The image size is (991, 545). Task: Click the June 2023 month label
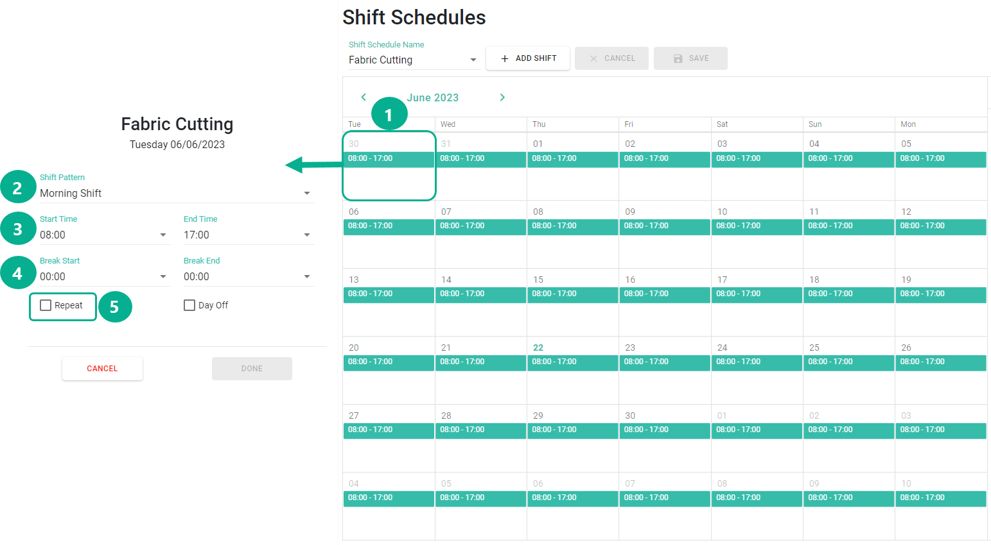[x=433, y=97]
